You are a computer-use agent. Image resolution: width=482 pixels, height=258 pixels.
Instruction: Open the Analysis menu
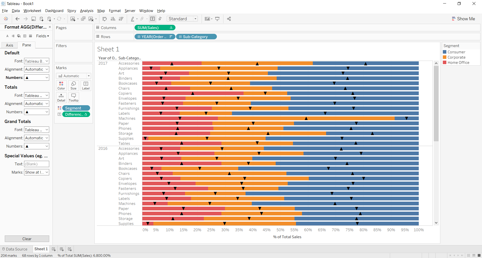click(86, 11)
